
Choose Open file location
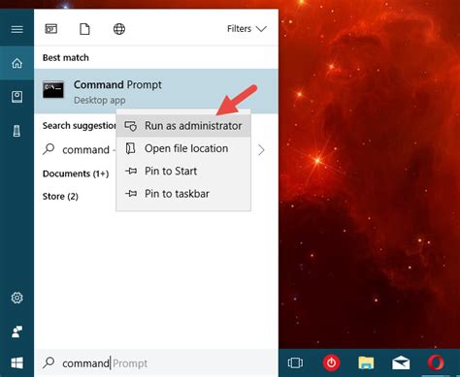[x=183, y=148]
